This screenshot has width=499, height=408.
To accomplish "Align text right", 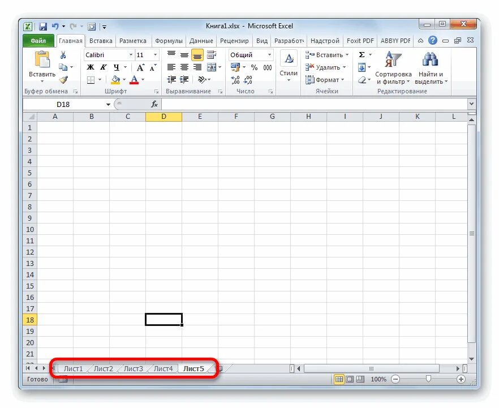I will click(197, 67).
